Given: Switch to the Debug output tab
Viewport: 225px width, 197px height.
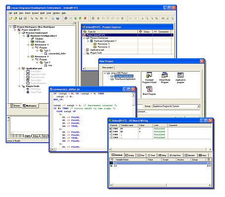Looking at the screenshot, I should click(36, 136).
